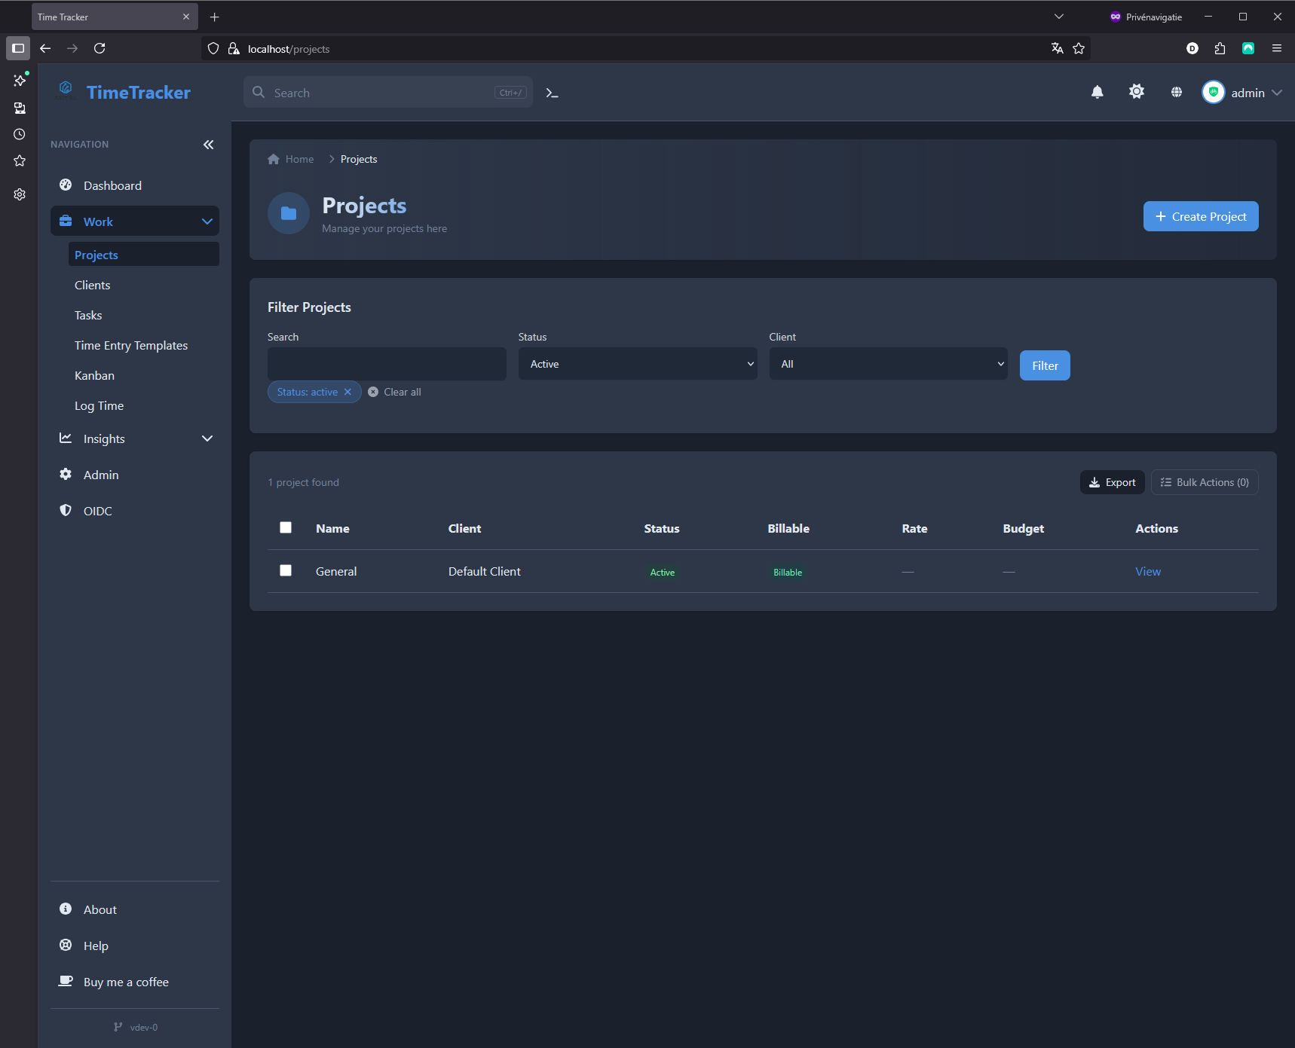Reload the page in browser toolbar

click(99, 48)
